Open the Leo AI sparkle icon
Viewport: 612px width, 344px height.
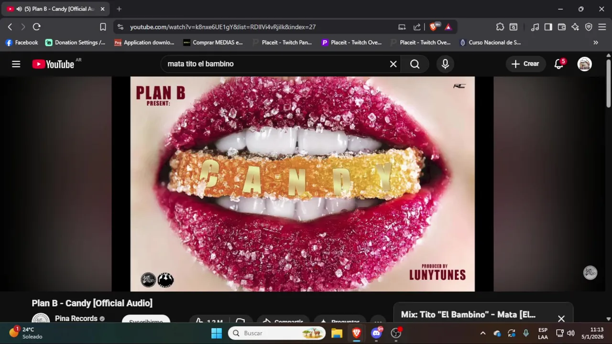tap(575, 27)
